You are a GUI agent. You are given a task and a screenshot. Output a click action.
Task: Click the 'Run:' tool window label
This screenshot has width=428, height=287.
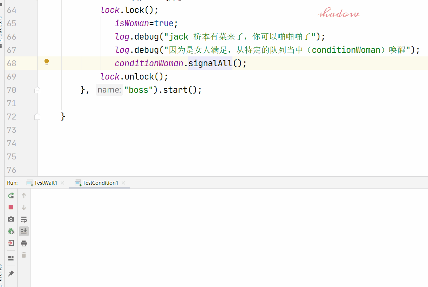point(12,183)
